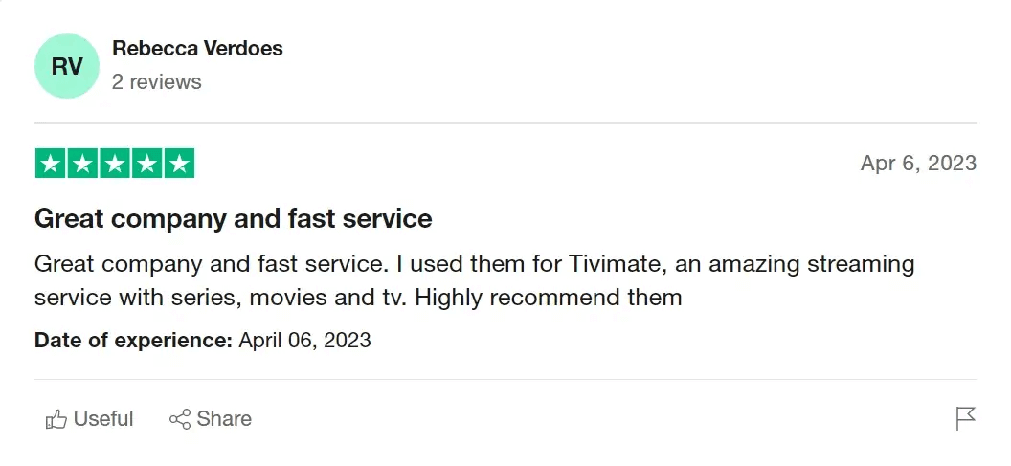Click the 'Apr 6, 2023' review date

pos(918,163)
